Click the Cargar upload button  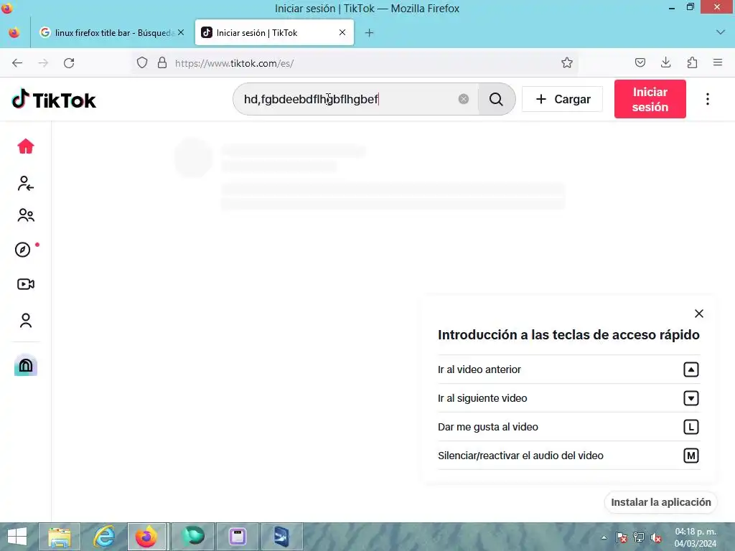pyautogui.click(x=562, y=99)
